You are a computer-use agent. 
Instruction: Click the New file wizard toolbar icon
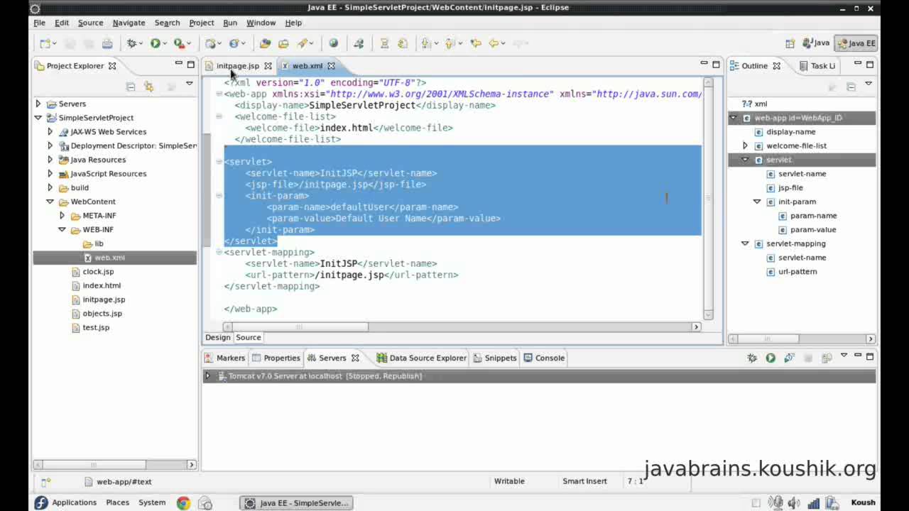click(45, 43)
